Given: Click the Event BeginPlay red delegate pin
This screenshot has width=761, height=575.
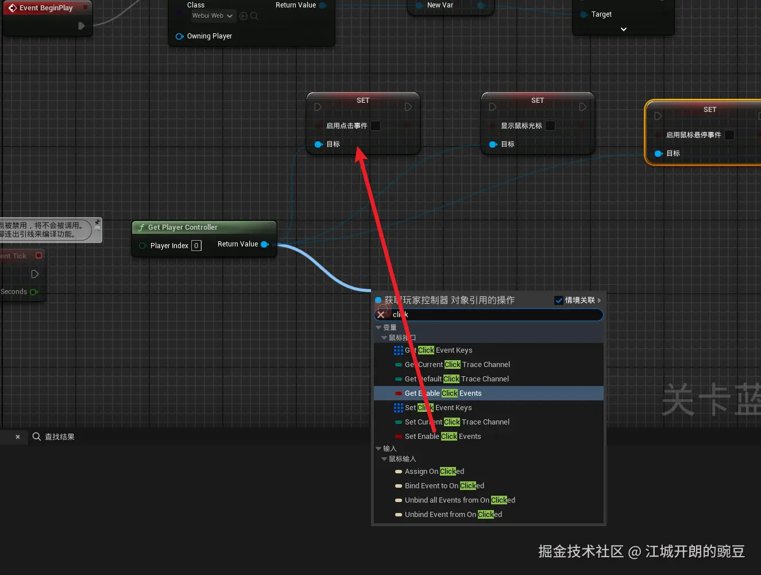Looking at the screenshot, I should [86, 7].
